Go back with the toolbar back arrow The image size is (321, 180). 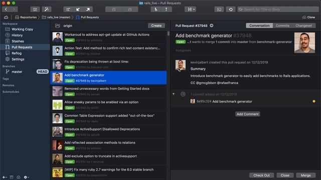click(6, 9)
